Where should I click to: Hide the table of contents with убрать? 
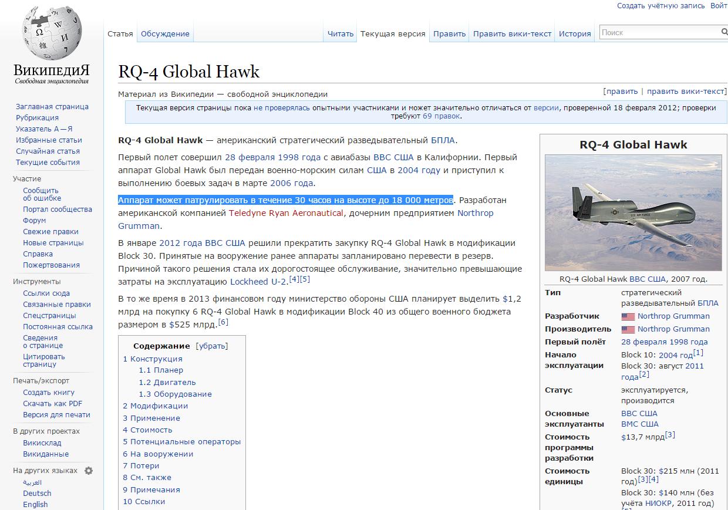click(x=211, y=346)
